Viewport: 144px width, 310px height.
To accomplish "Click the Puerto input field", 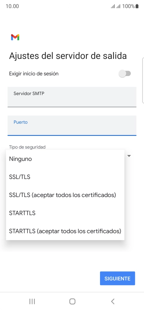I will (x=72, y=125).
